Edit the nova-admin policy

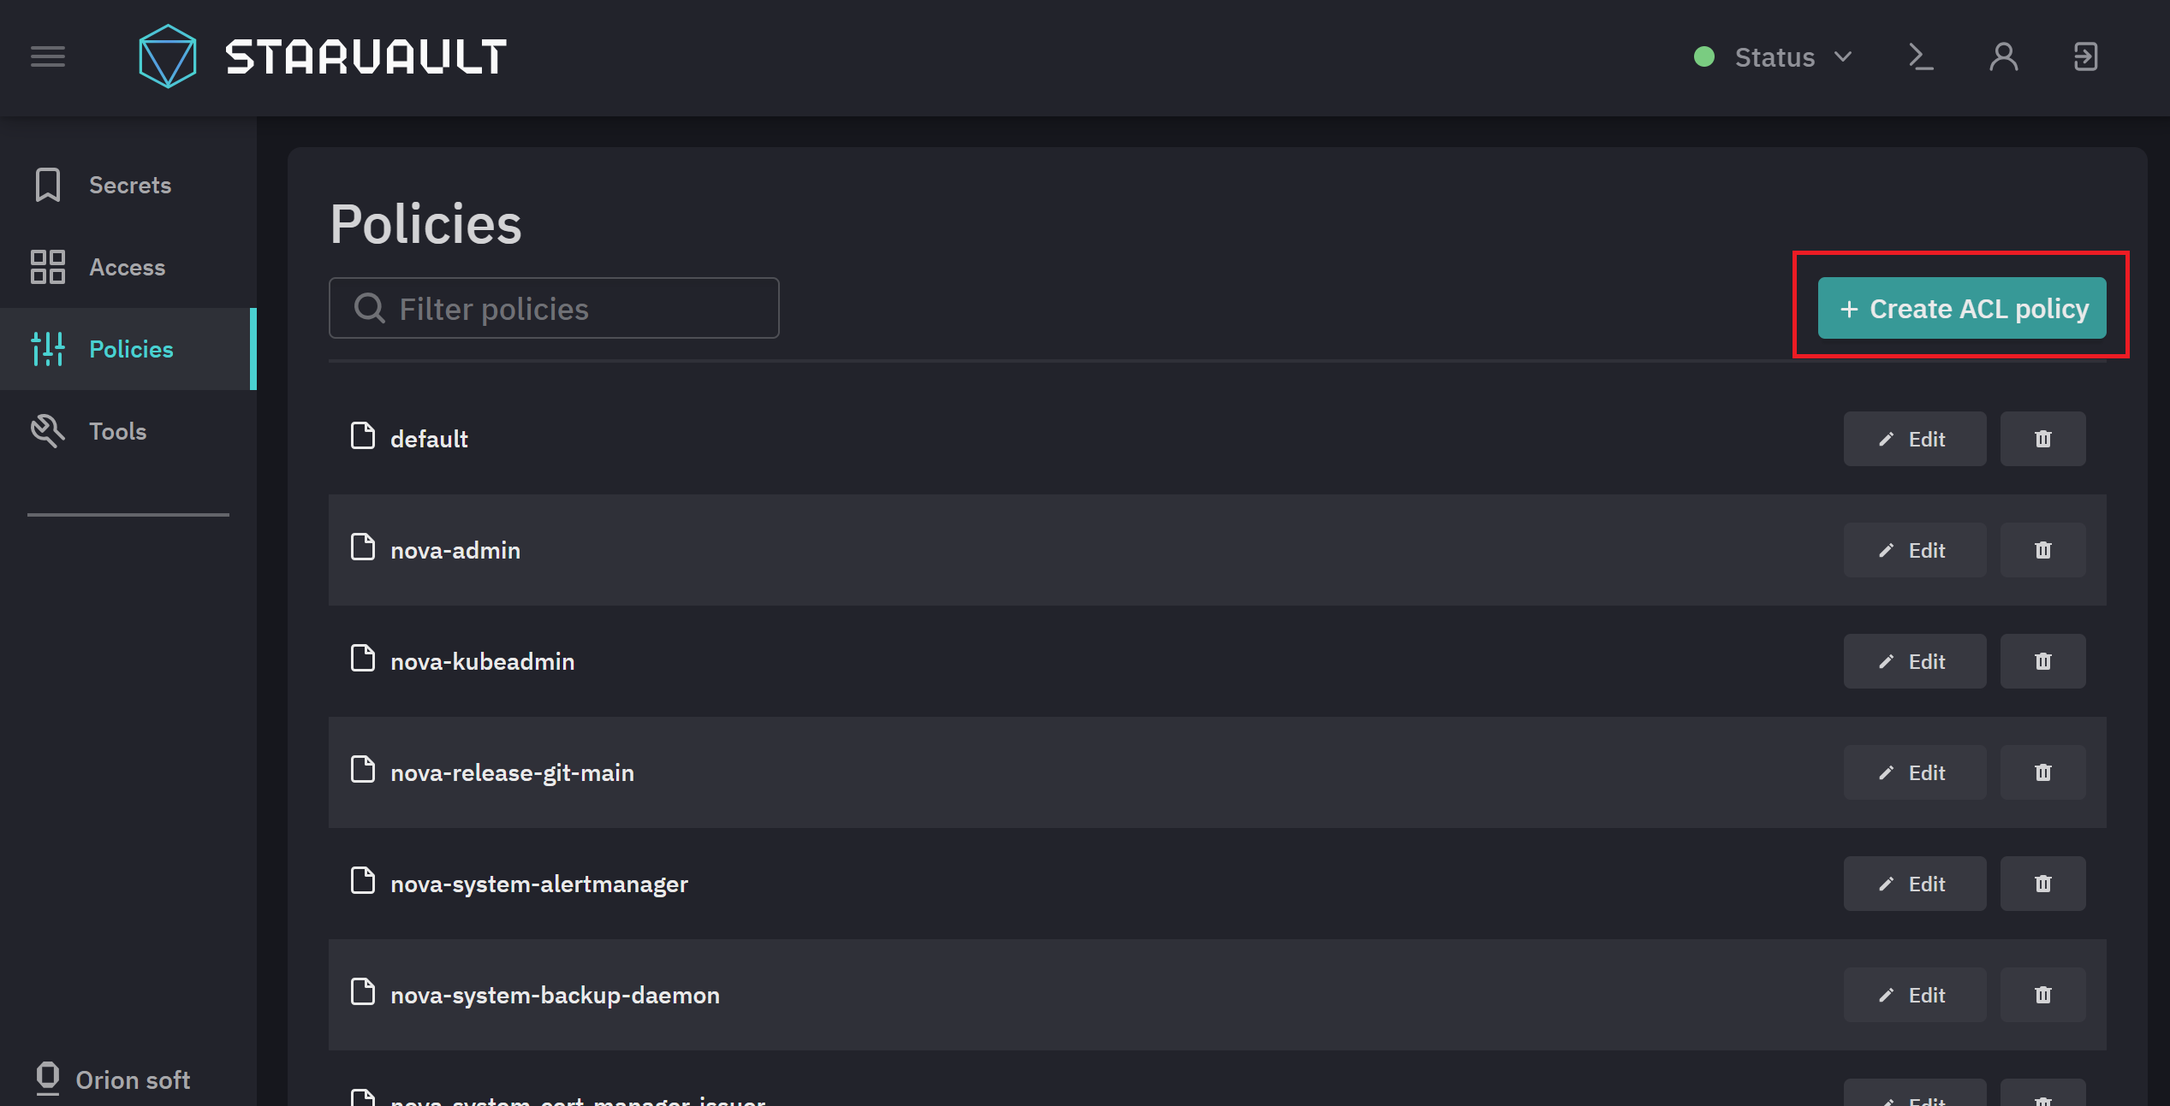1915,550
